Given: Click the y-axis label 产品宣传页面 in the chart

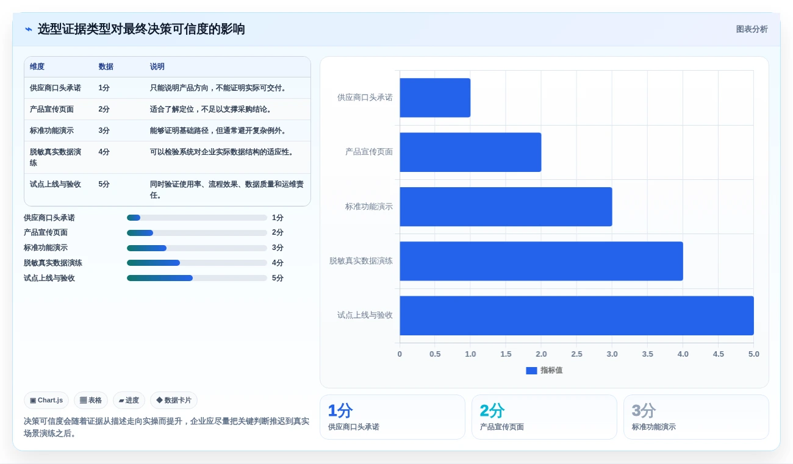Looking at the screenshot, I should coord(369,152).
